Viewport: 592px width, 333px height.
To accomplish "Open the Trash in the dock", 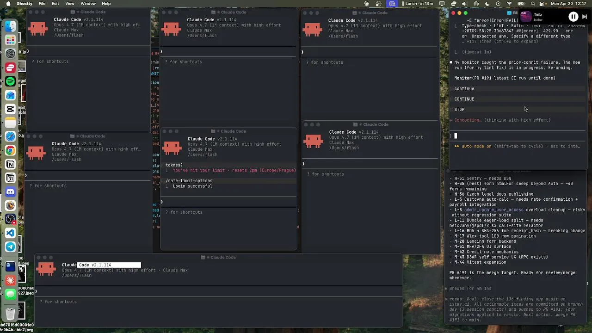I will (x=10, y=313).
